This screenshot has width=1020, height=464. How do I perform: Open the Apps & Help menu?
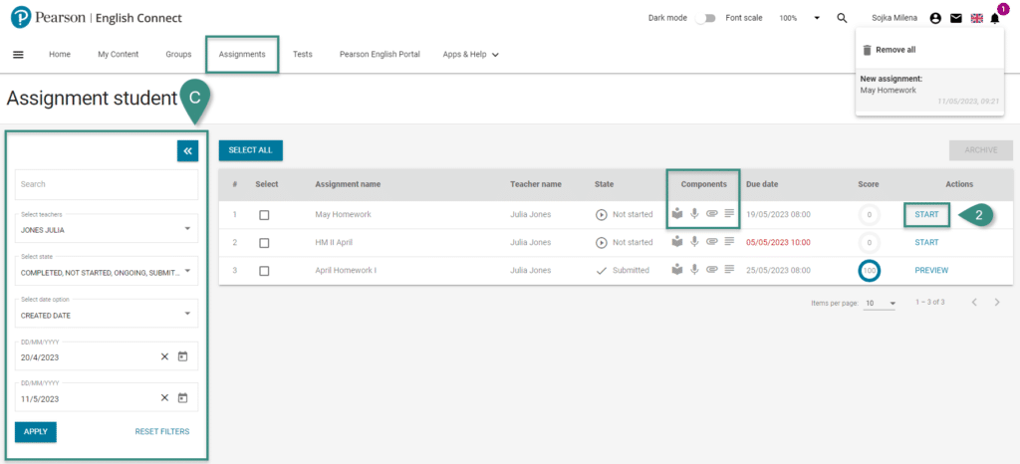tap(470, 55)
